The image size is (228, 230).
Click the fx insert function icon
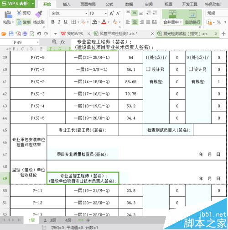(x=62, y=42)
